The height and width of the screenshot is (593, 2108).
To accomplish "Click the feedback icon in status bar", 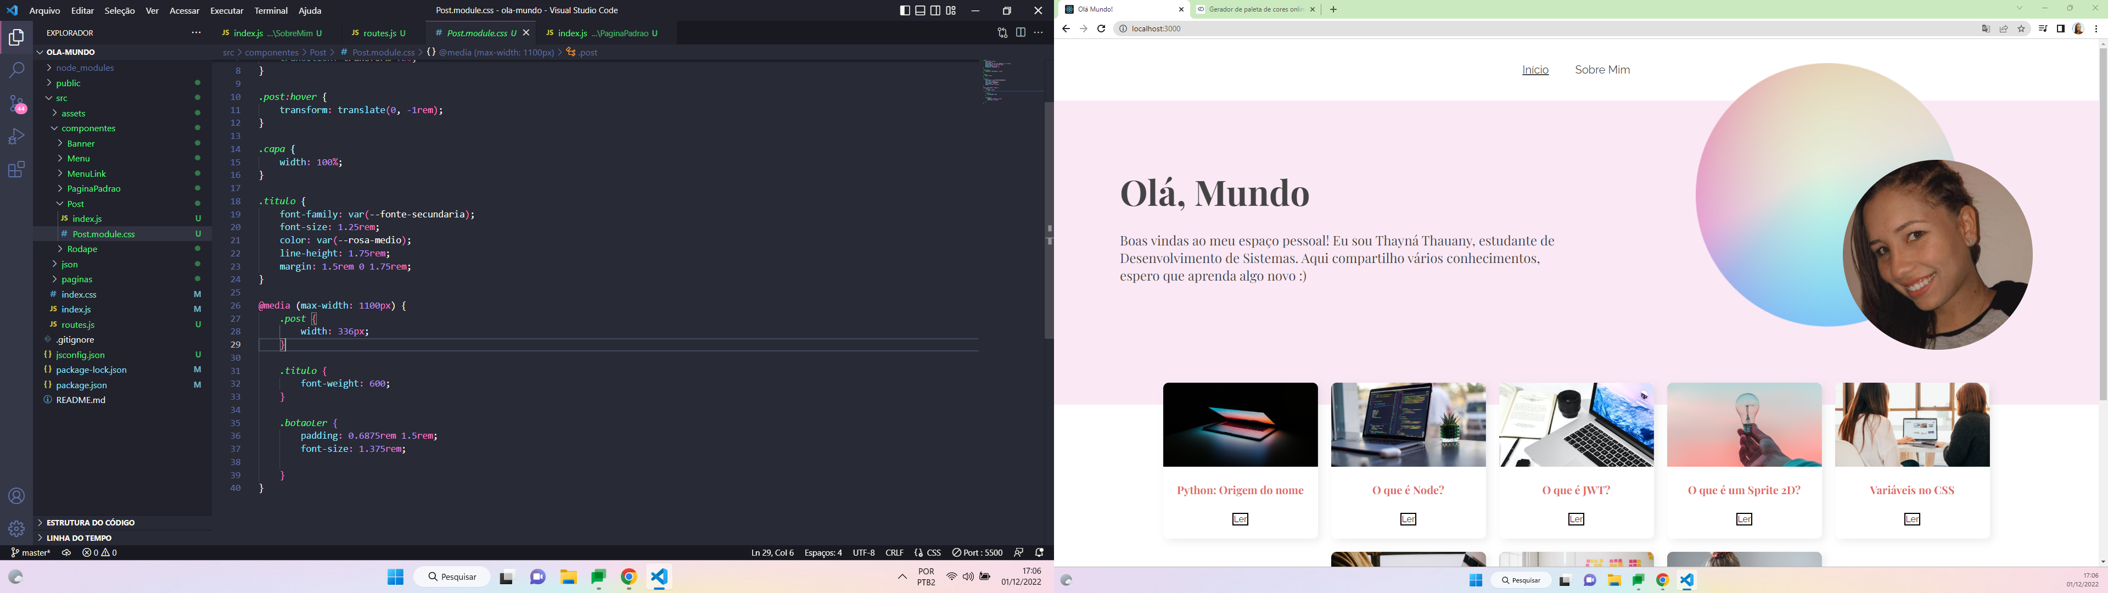I will point(1019,553).
